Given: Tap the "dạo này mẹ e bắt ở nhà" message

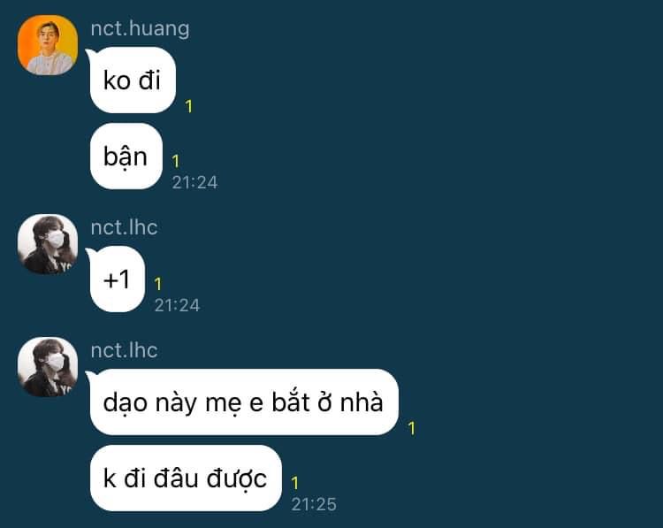Looking at the screenshot, I should click(244, 402).
